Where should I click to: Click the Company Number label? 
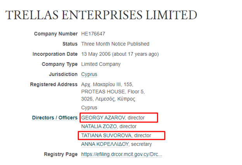coord(56,34)
